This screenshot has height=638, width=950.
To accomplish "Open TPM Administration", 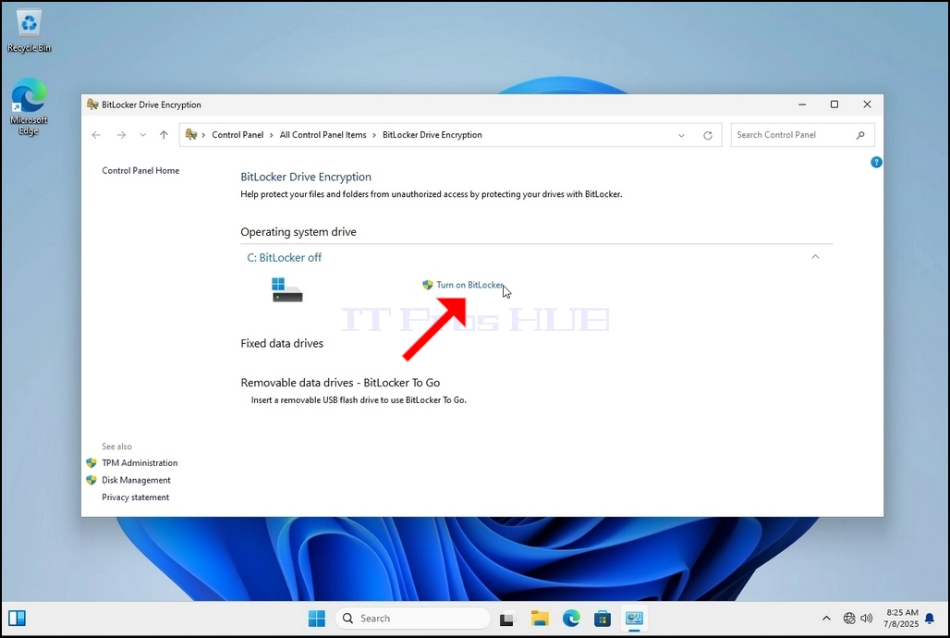I will click(x=140, y=462).
